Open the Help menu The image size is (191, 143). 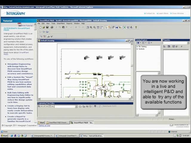(x=83, y=24)
